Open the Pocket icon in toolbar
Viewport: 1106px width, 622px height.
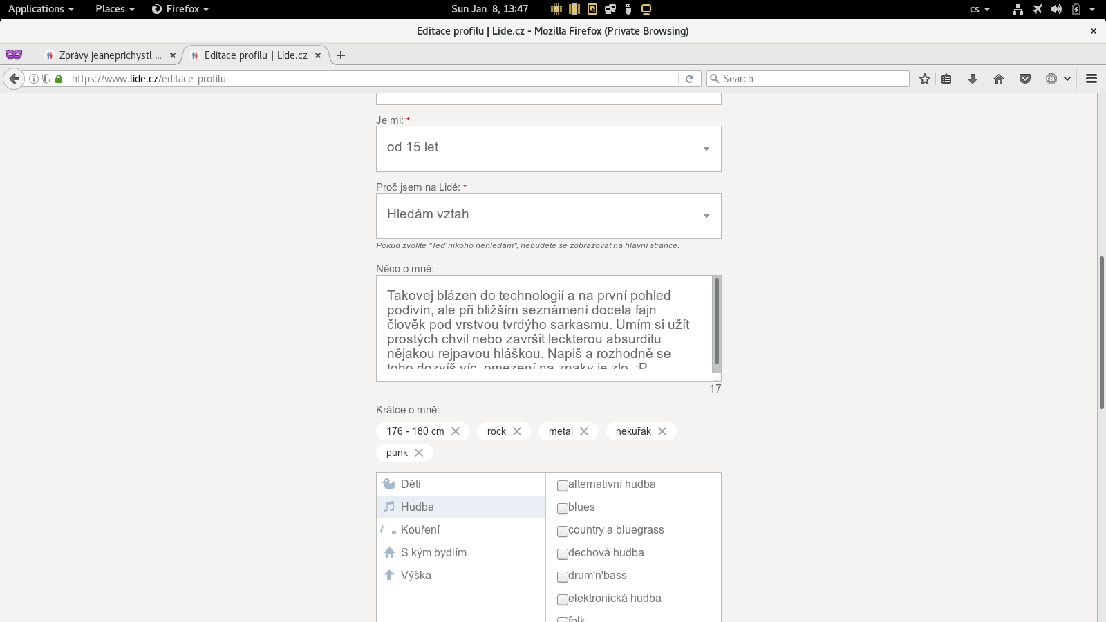[1025, 79]
